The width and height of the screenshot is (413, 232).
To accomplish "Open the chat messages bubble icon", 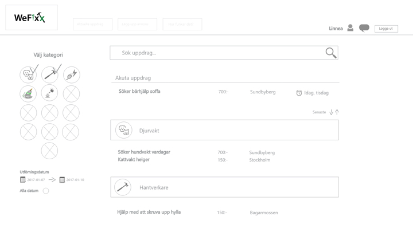I will pos(364,28).
